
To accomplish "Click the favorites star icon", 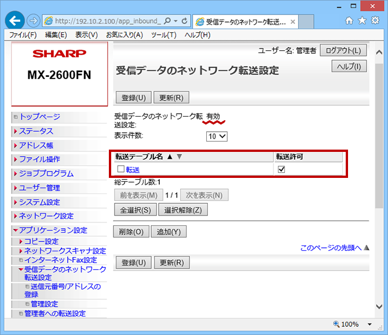I will (x=363, y=21).
